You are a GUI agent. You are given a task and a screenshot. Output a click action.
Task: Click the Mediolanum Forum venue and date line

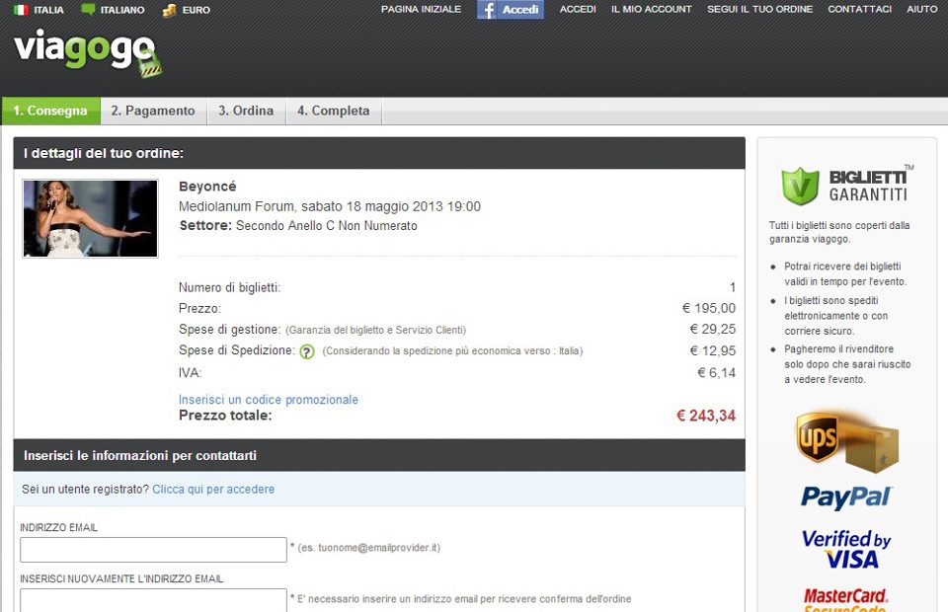point(330,206)
